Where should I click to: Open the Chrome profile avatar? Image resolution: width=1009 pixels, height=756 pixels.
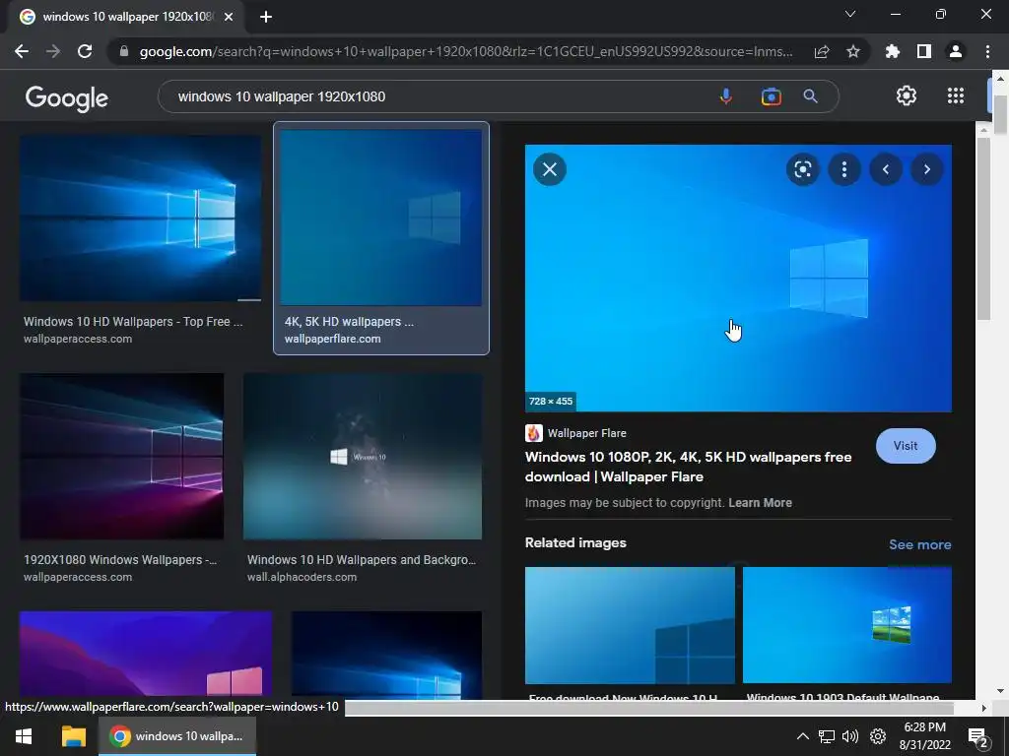tap(956, 51)
